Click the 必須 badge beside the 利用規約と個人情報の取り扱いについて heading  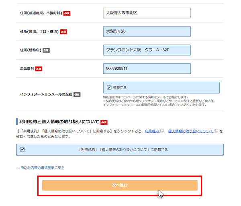(x=104, y=122)
